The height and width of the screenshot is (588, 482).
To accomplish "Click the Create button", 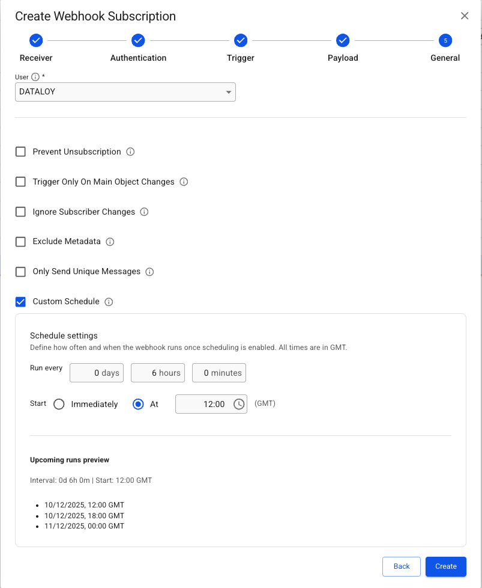I will 445,566.
